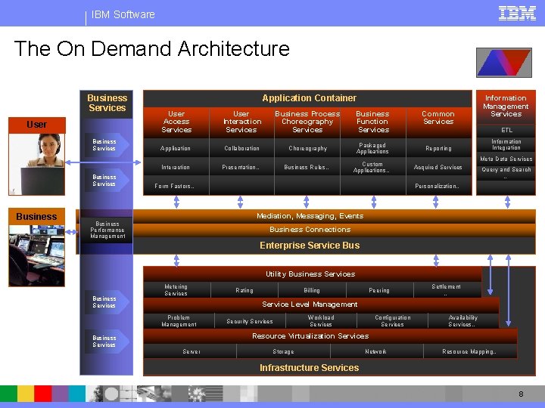
Task: Click the "Collaboration" cell
Action: point(241,148)
